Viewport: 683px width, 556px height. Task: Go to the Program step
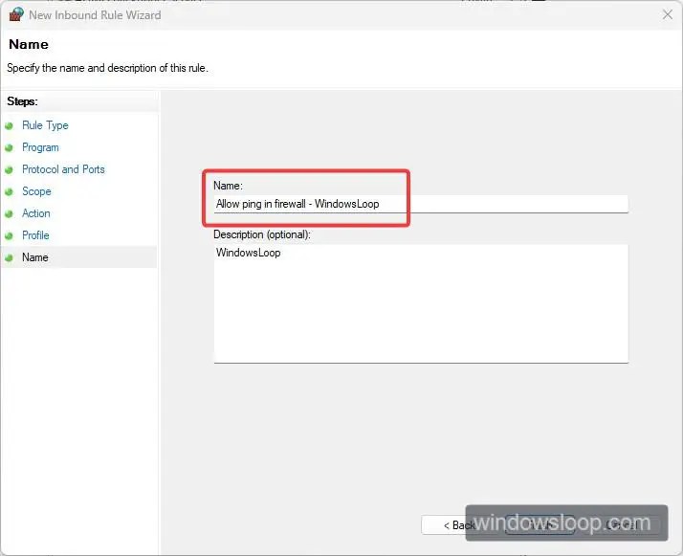coord(40,147)
